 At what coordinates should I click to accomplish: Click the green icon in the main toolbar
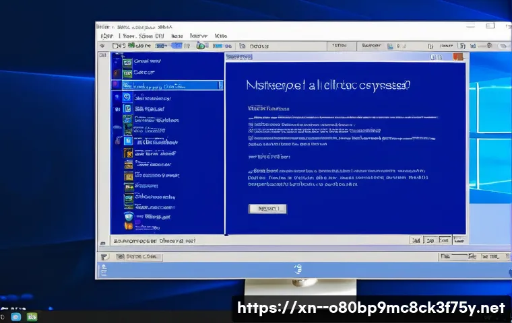pyautogui.click(x=201, y=46)
